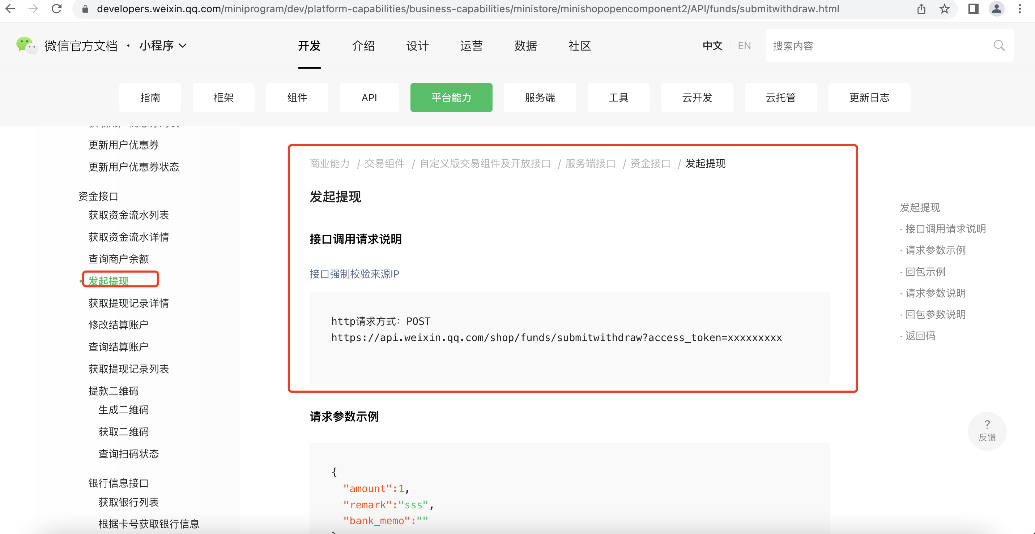Click the 反馈 feedback button
The image size is (1035, 534).
click(987, 431)
